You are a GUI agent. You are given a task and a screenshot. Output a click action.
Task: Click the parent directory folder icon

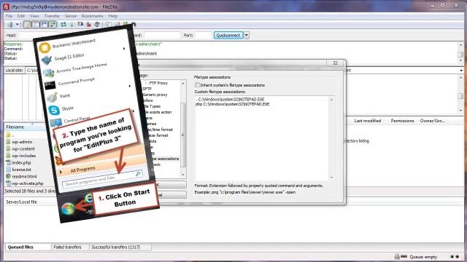8,135
